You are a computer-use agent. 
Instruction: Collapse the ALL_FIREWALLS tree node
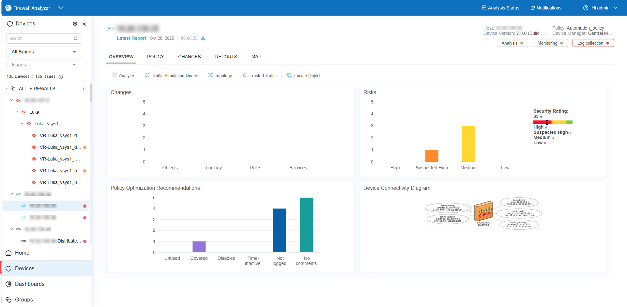(7, 89)
